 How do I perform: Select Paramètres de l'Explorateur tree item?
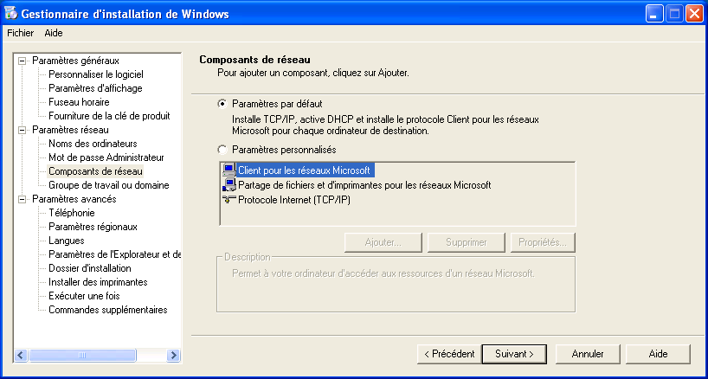point(114,254)
